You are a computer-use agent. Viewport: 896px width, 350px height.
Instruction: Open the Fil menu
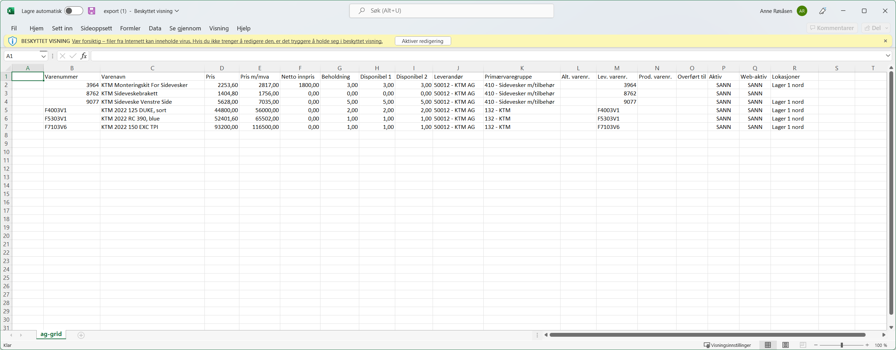pyautogui.click(x=14, y=28)
